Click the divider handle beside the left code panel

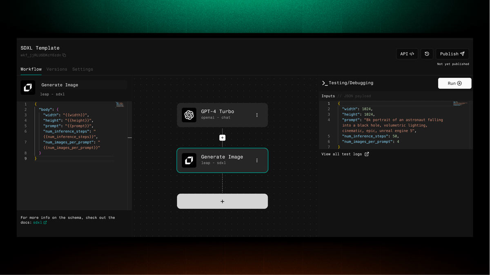(130, 138)
